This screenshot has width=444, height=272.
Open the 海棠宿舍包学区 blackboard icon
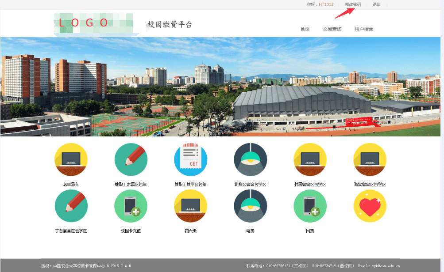point(370,159)
